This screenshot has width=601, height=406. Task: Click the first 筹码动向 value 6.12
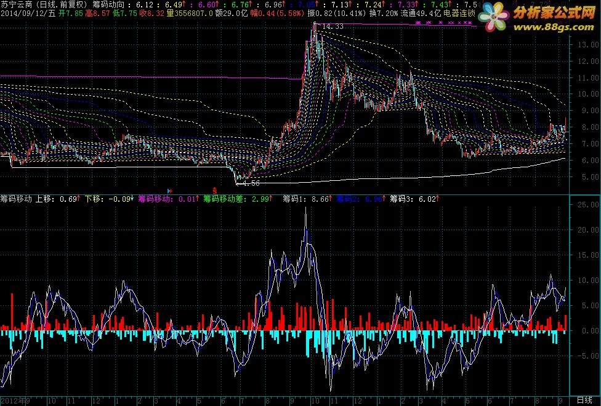pyautogui.click(x=145, y=5)
